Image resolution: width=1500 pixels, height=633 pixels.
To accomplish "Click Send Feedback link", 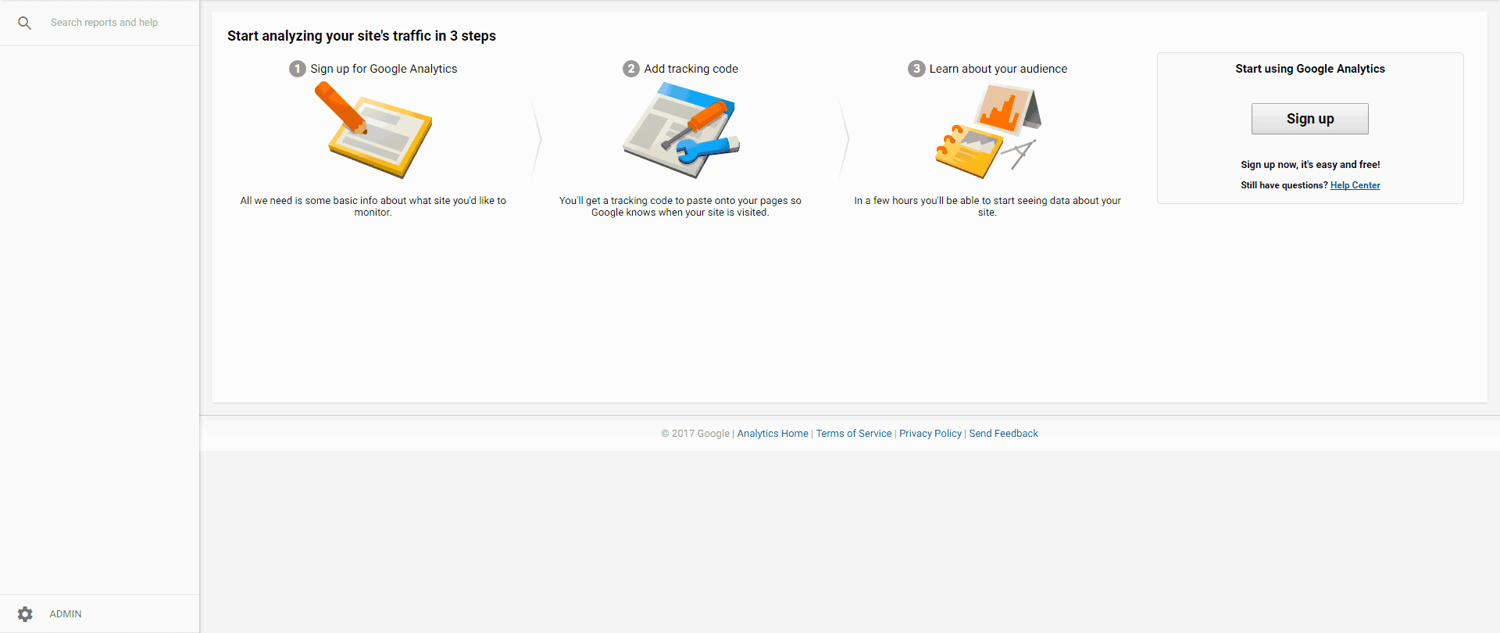I will point(1004,434).
